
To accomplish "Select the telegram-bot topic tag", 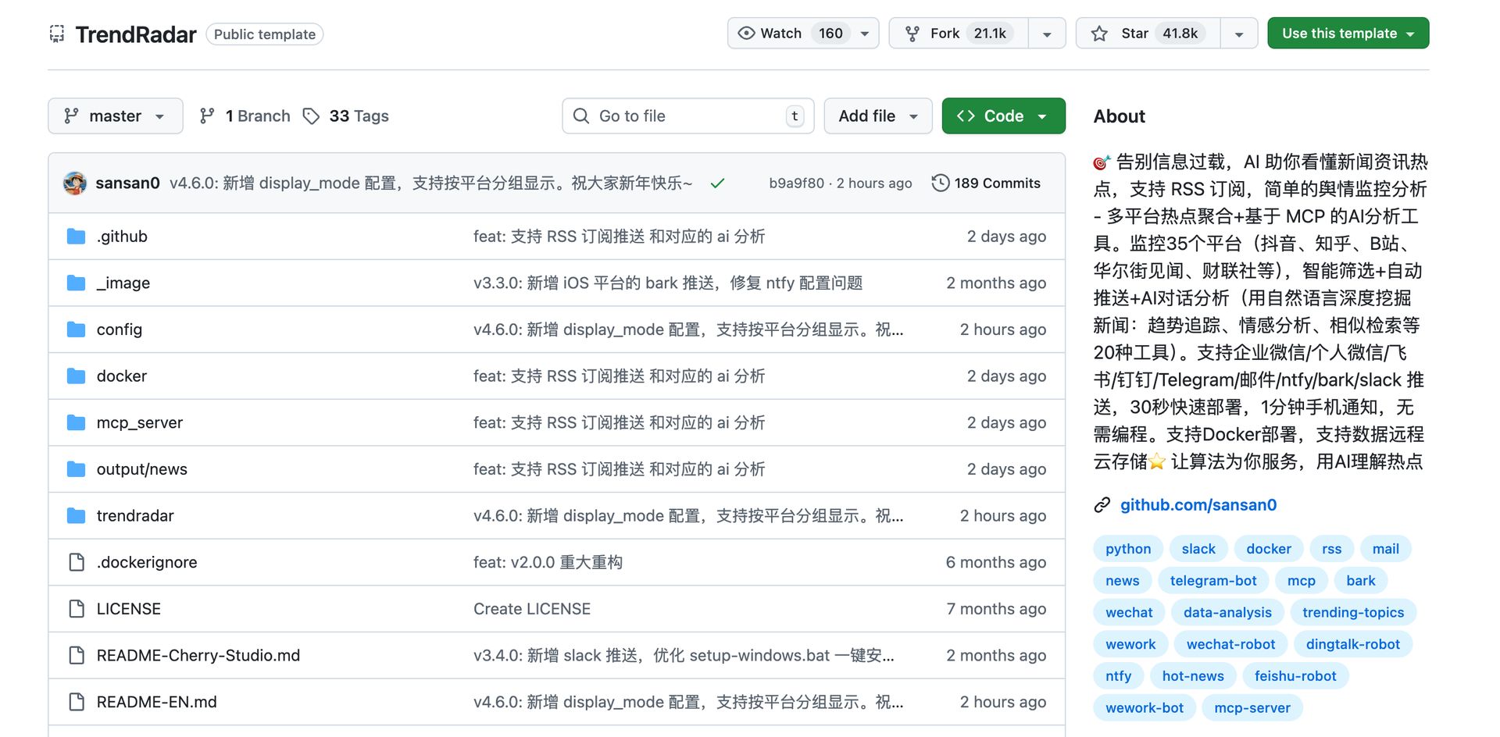I will [x=1212, y=581].
